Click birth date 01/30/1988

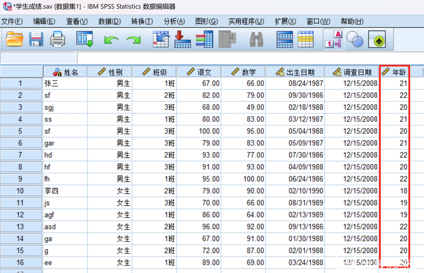(x=295, y=238)
